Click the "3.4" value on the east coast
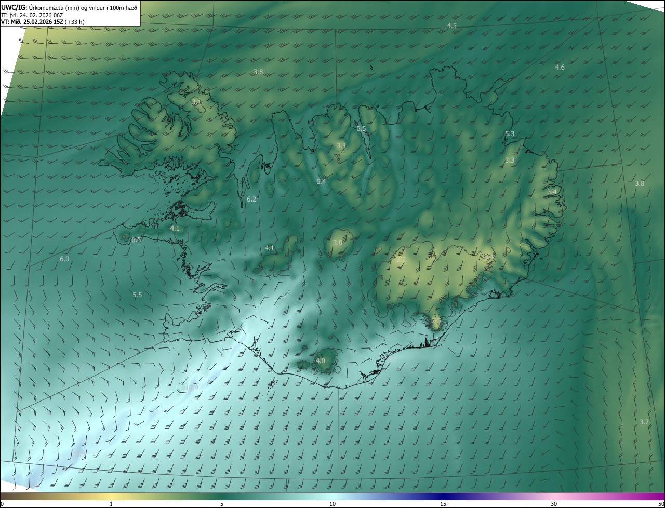 552,192
